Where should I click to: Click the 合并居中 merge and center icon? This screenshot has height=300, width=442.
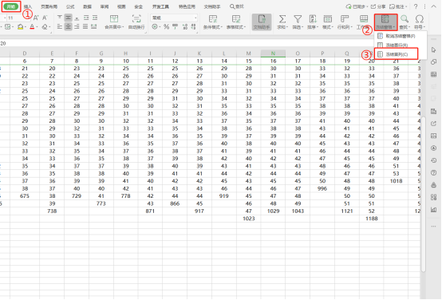[x=114, y=19]
